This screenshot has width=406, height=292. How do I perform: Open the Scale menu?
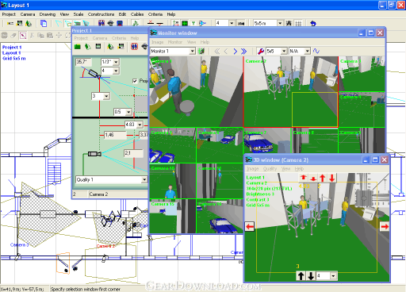click(79, 14)
